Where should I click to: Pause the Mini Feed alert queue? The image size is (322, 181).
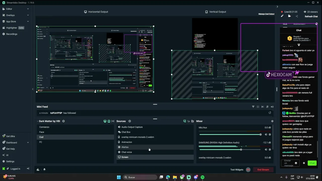258,107
